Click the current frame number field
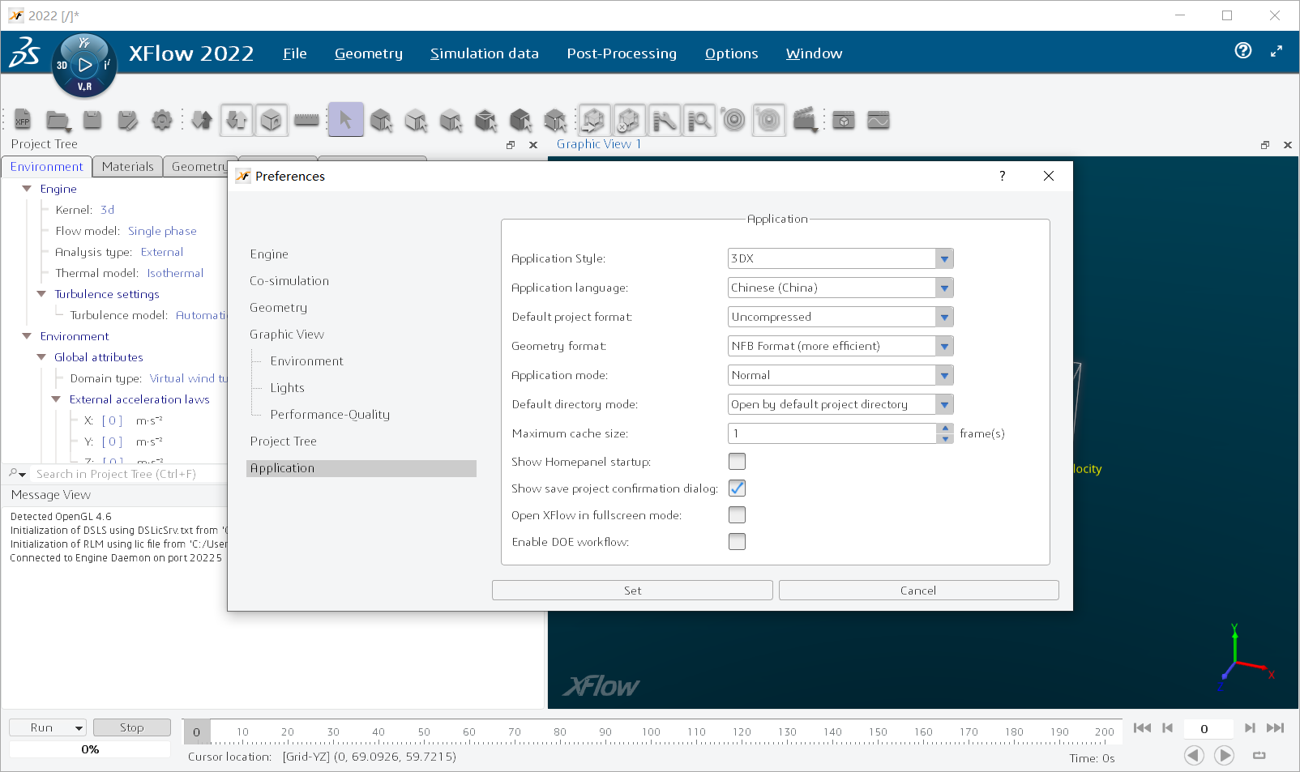The width and height of the screenshot is (1300, 772). (x=1208, y=728)
